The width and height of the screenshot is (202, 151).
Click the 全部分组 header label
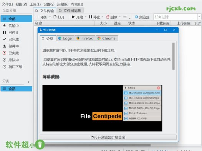[x=9, y=10]
